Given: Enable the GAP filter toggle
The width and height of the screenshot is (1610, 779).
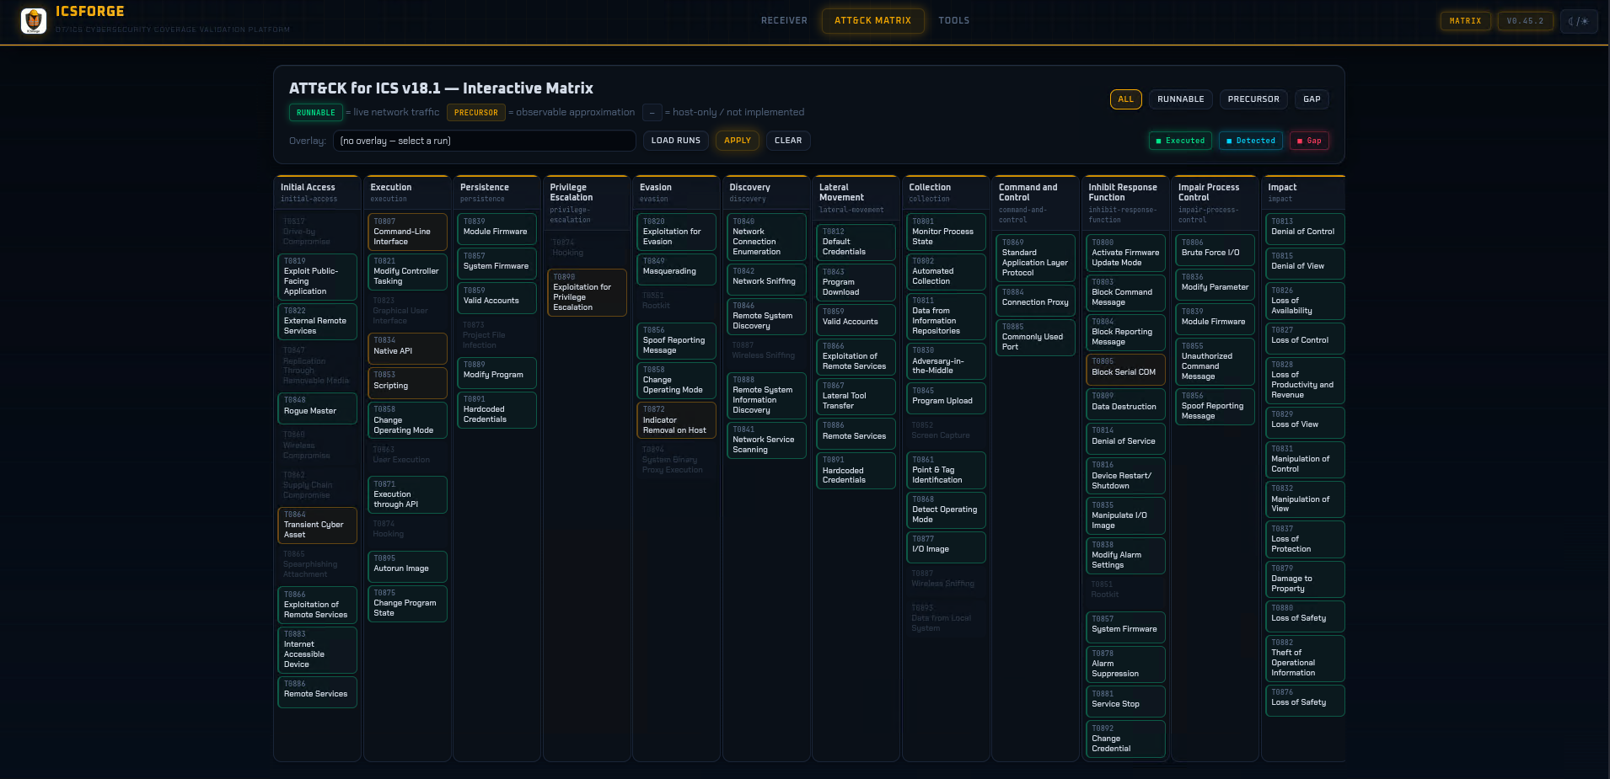Looking at the screenshot, I should click(x=1312, y=99).
